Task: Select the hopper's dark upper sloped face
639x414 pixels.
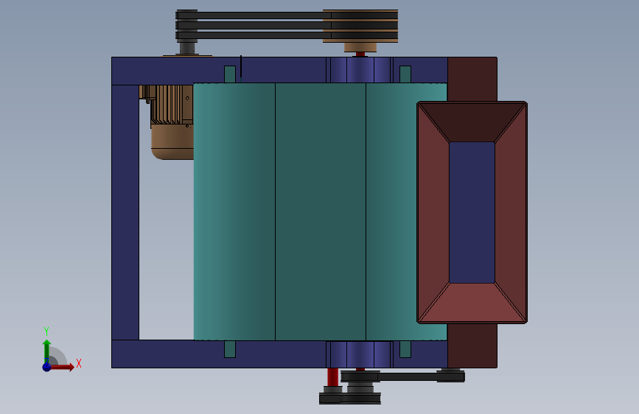Action: tap(472, 122)
